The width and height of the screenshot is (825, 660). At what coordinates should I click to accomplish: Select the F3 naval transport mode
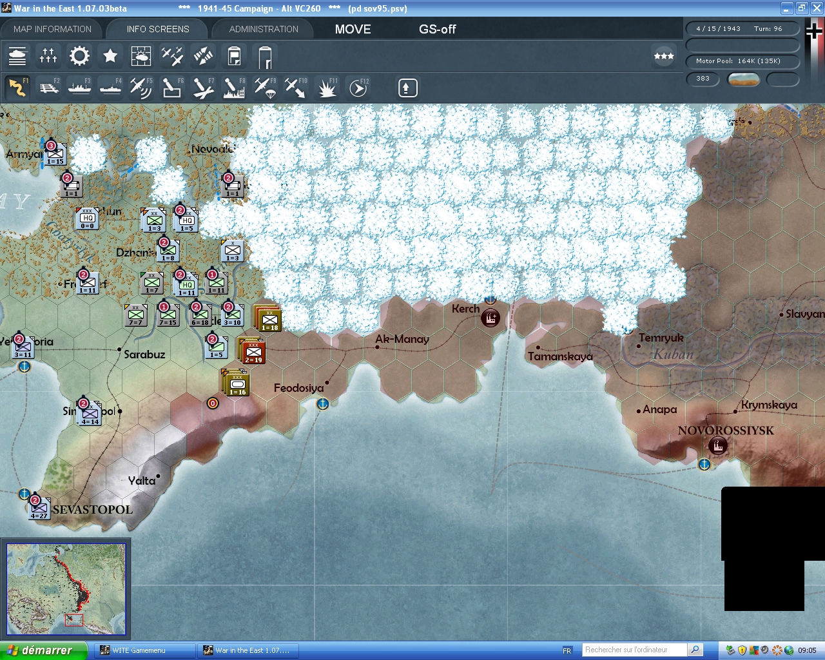pyautogui.click(x=79, y=87)
